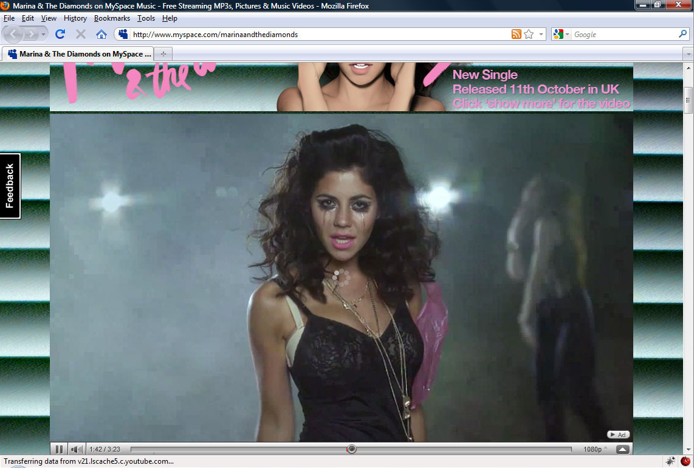Close the Firefox window
The height and width of the screenshot is (468, 694).
click(x=678, y=5)
